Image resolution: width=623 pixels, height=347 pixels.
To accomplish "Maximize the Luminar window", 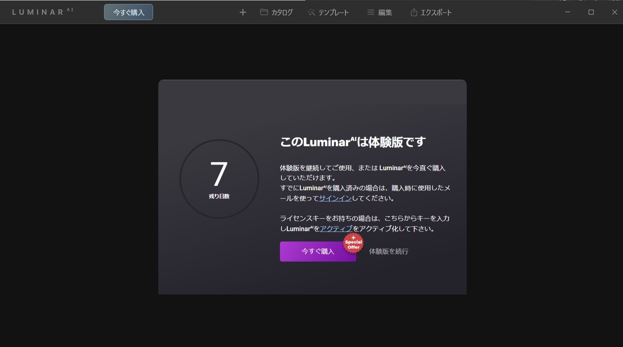I will (x=591, y=12).
